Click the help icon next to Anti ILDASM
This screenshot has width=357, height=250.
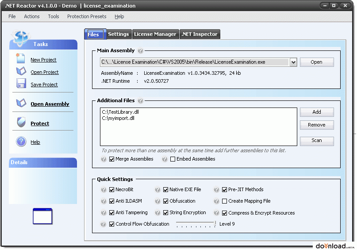(x=104, y=201)
